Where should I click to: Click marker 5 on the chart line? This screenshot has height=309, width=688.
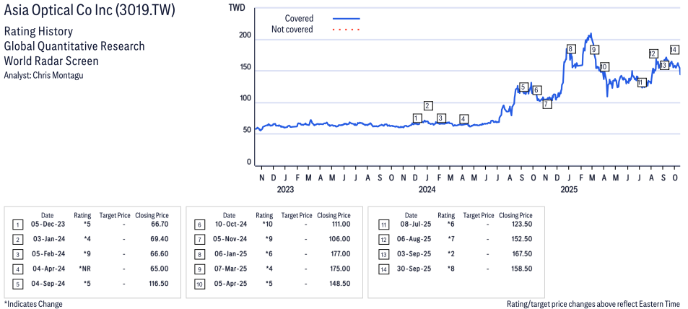coord(523,87)
